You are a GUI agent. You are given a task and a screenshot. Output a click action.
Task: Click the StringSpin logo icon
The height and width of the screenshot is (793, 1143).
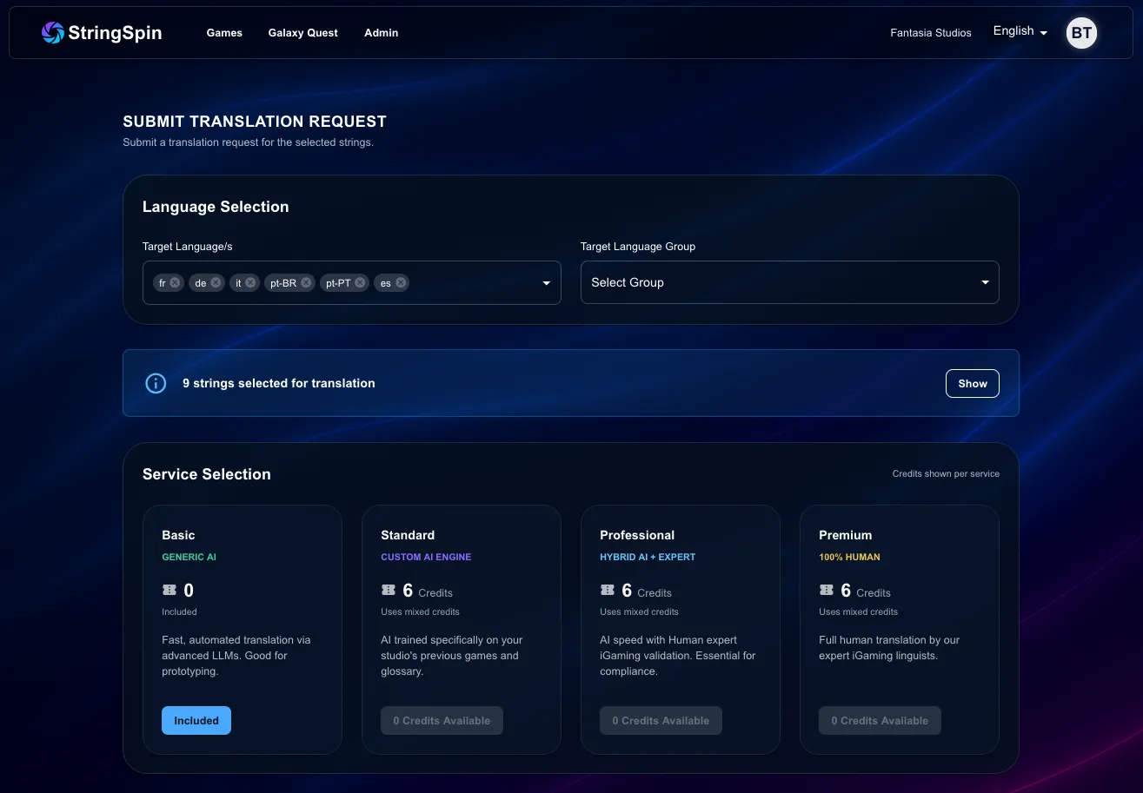pos(50,32)
